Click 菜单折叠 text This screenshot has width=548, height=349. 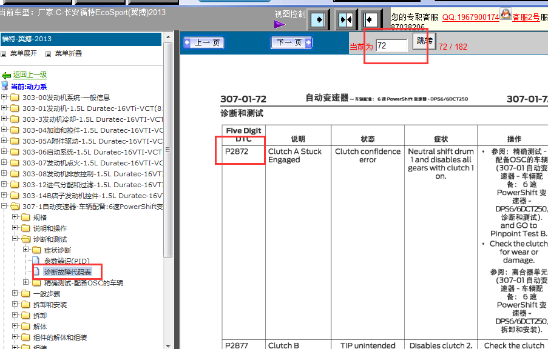click(x=69, y=53)
